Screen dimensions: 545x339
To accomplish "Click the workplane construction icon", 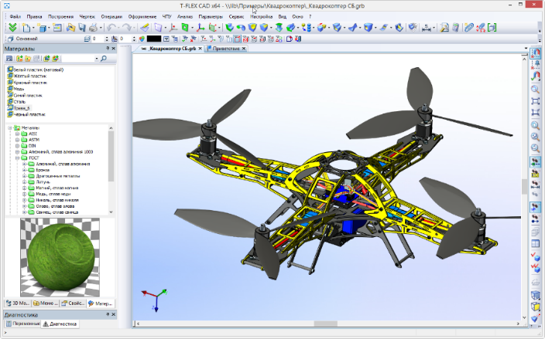I will coord(158,27).
